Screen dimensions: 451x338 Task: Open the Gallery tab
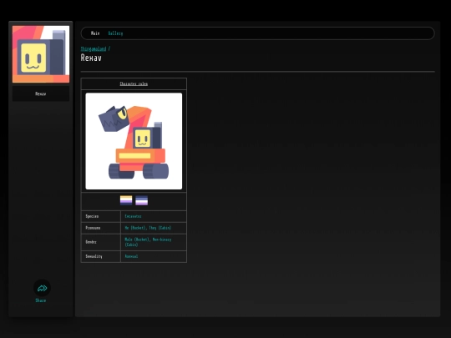[115, 33]
